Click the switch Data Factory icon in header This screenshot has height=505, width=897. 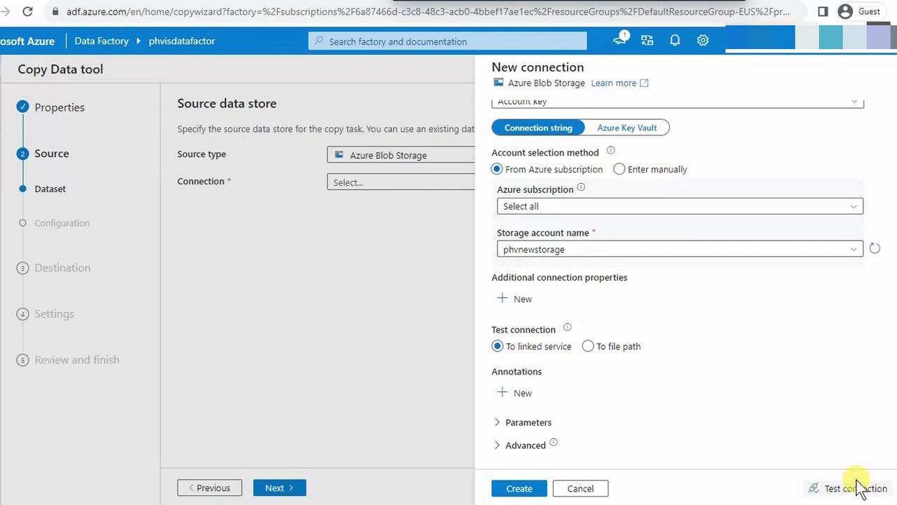click(647, 41)
